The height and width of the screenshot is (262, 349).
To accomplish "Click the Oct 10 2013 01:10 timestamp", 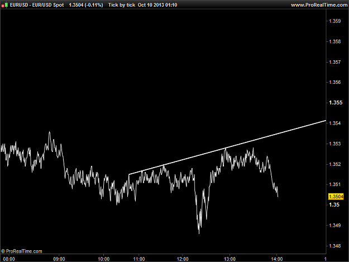I will (157, 5).
